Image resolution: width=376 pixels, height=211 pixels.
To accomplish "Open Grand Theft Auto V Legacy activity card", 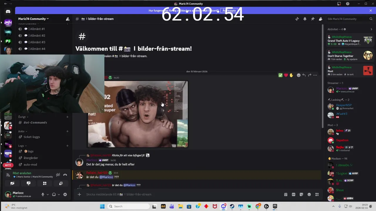I will 350,40.
